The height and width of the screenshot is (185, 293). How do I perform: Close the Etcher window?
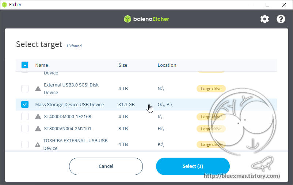coord(284,5)
